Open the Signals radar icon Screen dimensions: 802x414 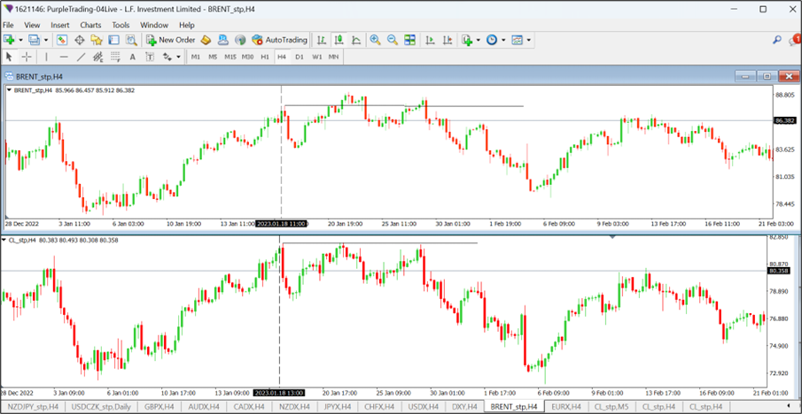tap(240, 39)
